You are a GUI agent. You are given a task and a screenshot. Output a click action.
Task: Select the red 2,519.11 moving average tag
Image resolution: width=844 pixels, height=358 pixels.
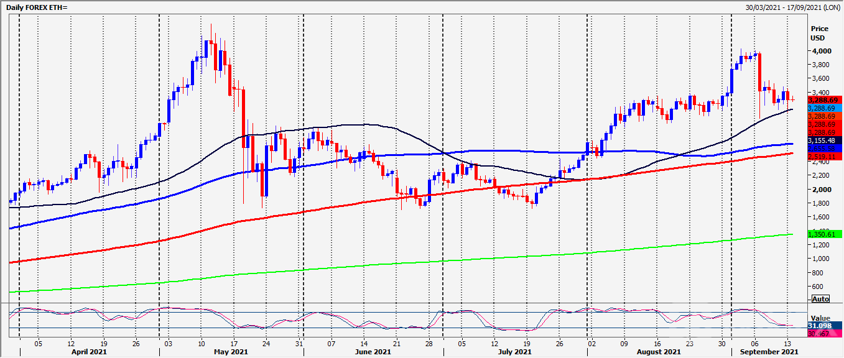click(823, 157)
